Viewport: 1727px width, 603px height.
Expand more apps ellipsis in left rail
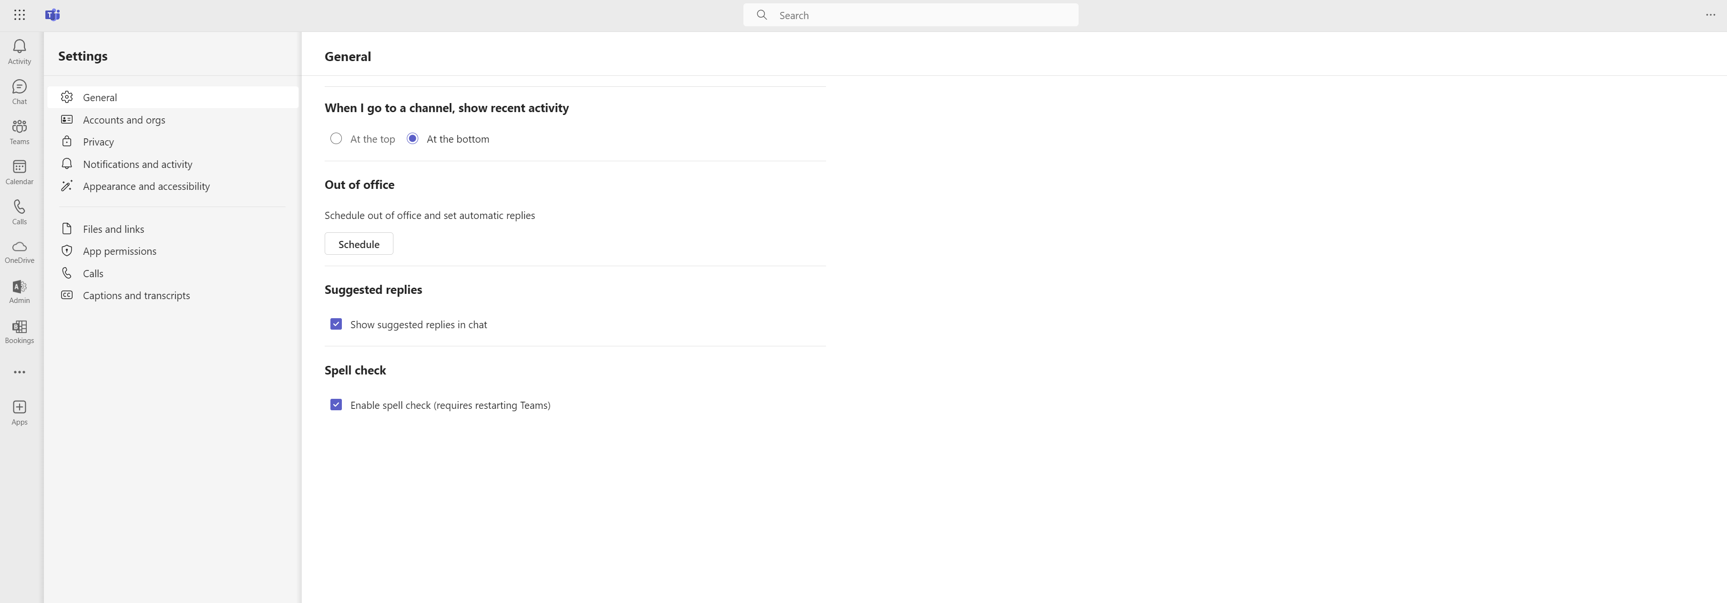pos(20,372)
